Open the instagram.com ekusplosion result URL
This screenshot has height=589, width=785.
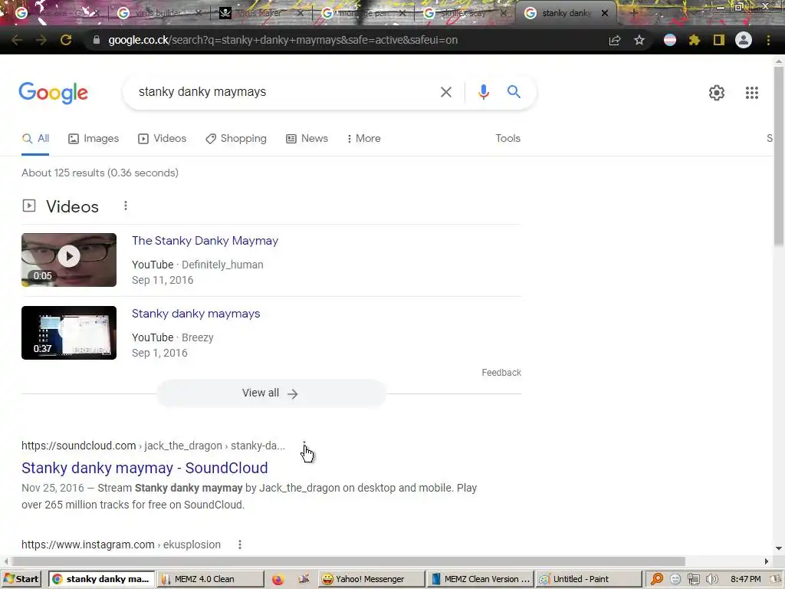(121, 545)
